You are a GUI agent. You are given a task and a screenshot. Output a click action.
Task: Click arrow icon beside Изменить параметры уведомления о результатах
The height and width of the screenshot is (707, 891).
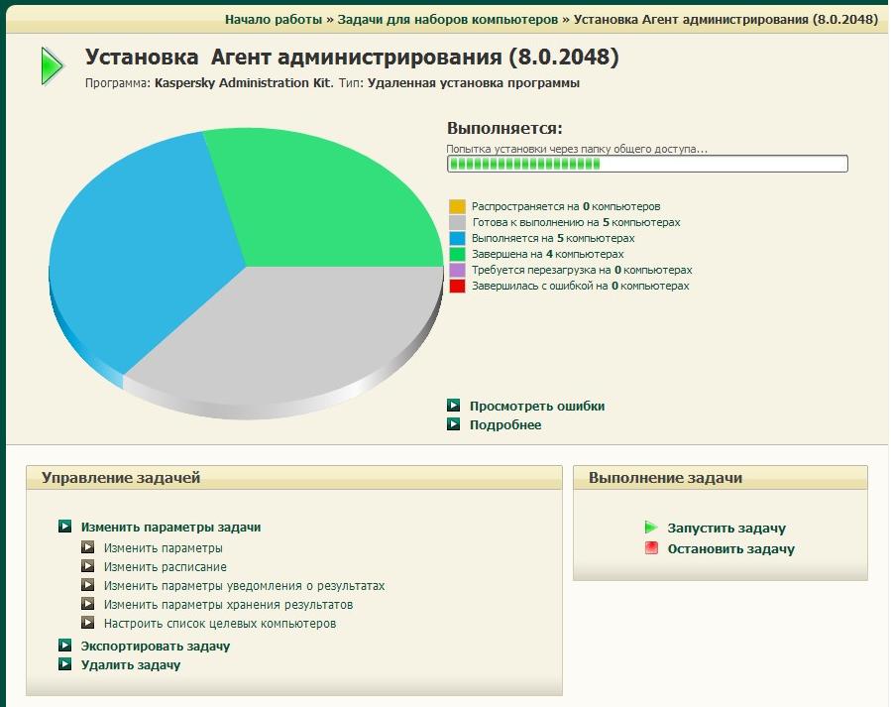pos(87,585)
